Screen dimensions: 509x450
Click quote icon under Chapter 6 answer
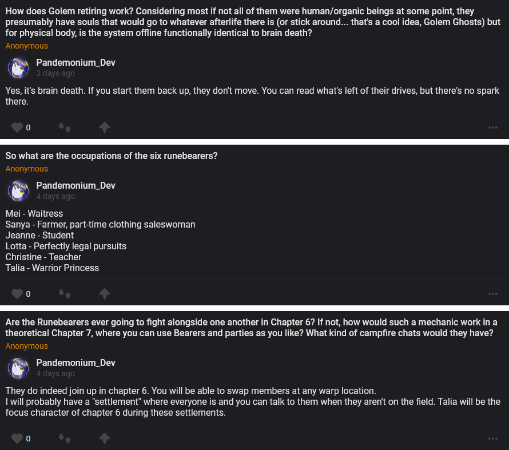[65, 439]
